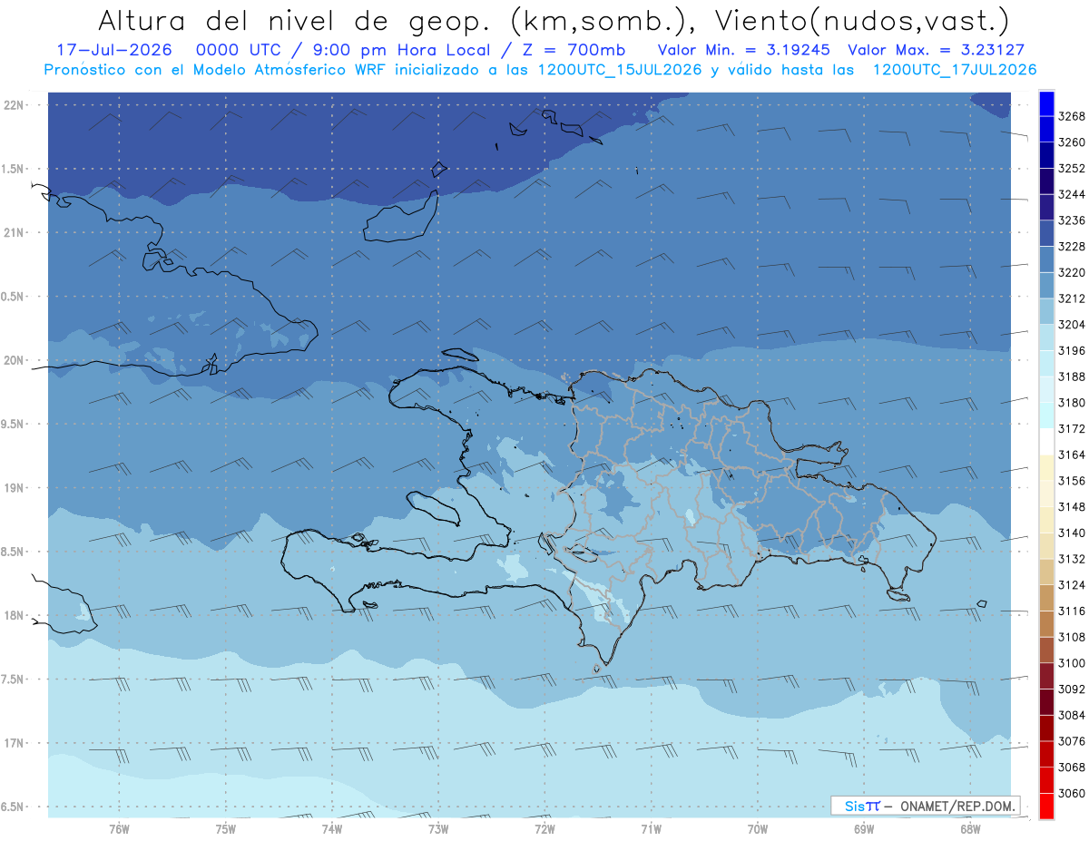The image size is (1089, 841).
Task: Click the colorbar label '3212'
Action: (x=1072, y=298)
